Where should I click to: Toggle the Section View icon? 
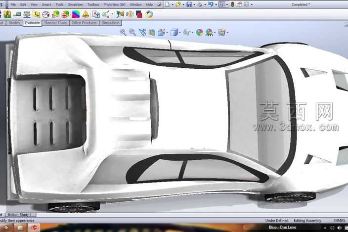coord(152,33)
